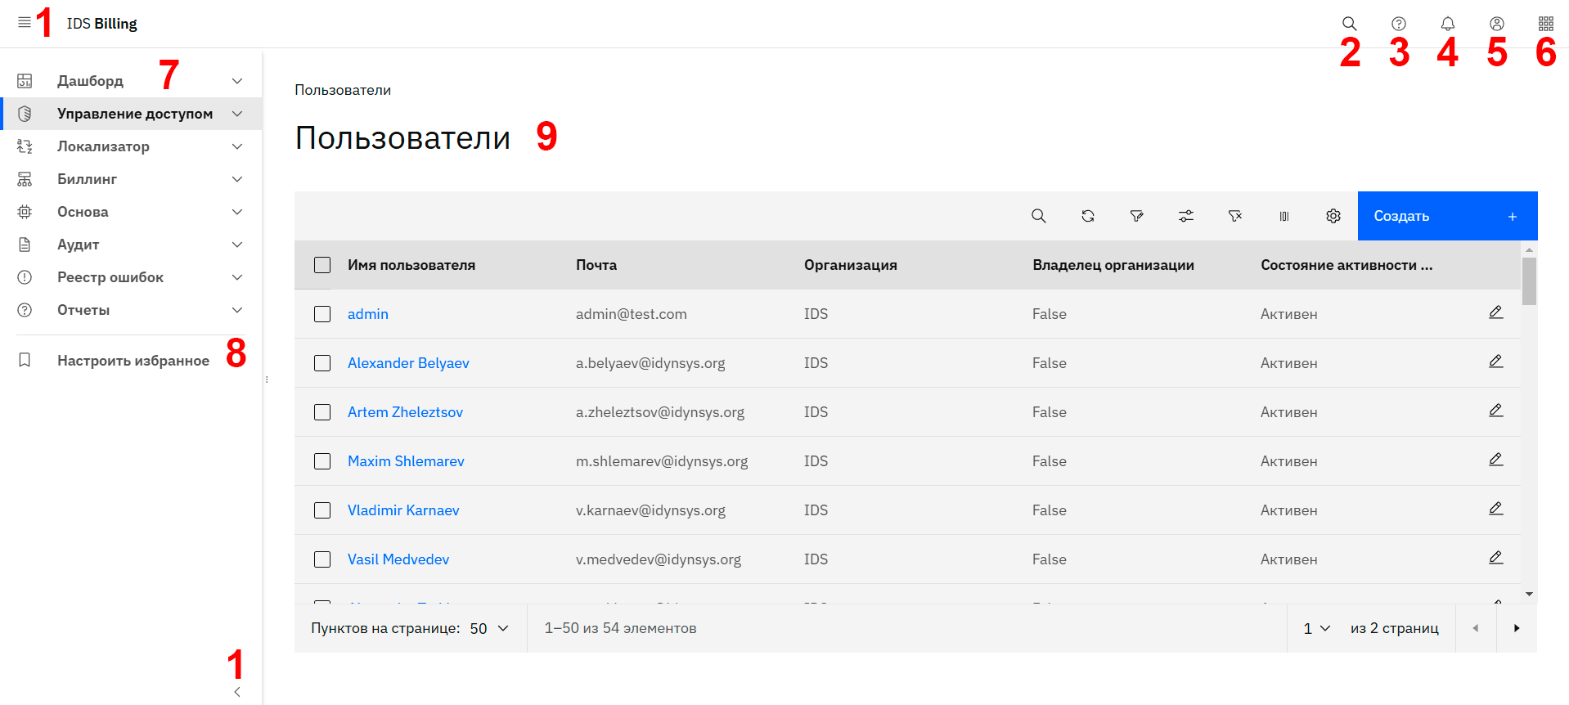Open the user profile icon
The width and height of the screenshot is (1569, 705).
click(x=1496, y=24)
